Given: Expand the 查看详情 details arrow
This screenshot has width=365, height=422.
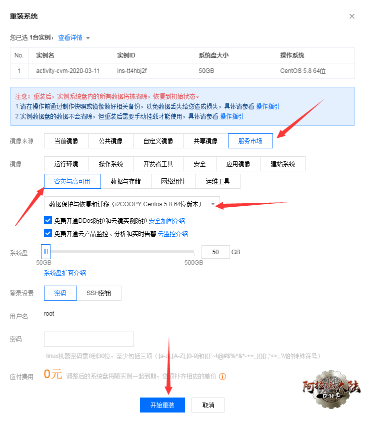Looking at the screenshot, I should coord(88,38).
